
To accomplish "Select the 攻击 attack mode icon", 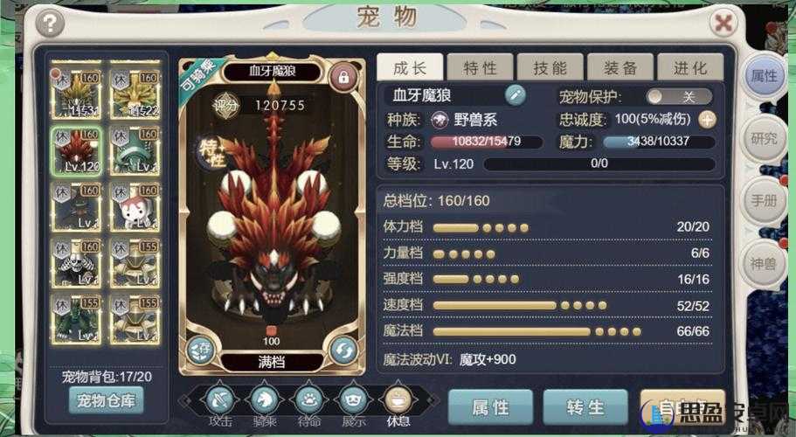I will tap(220, 400).
